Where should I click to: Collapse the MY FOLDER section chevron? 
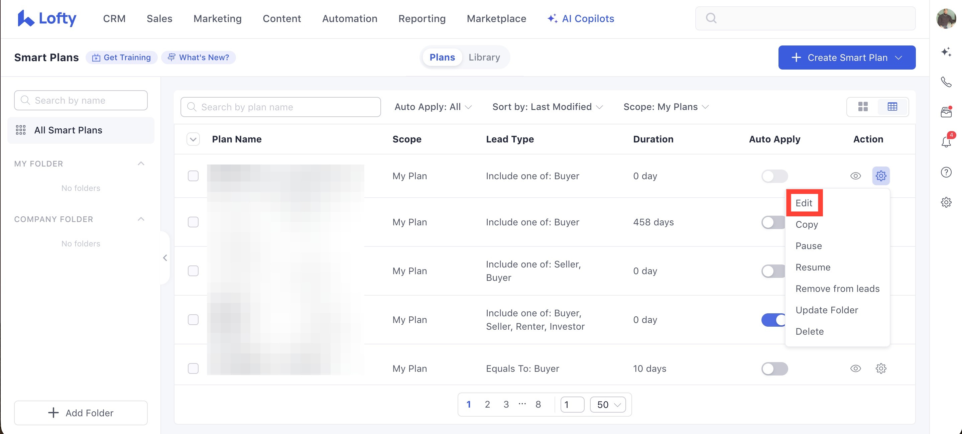click(x=141, y=164)
